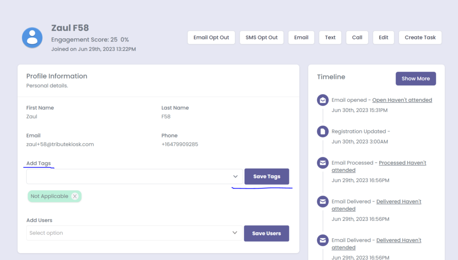Expand the Add Tags dropdown arrow

point(235,177)
